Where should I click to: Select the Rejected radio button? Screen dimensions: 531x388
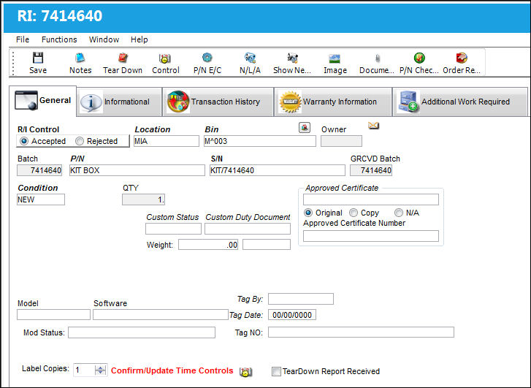[79, 141]
